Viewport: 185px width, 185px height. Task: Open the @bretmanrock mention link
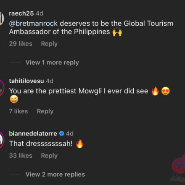click(x=33, y=24)
